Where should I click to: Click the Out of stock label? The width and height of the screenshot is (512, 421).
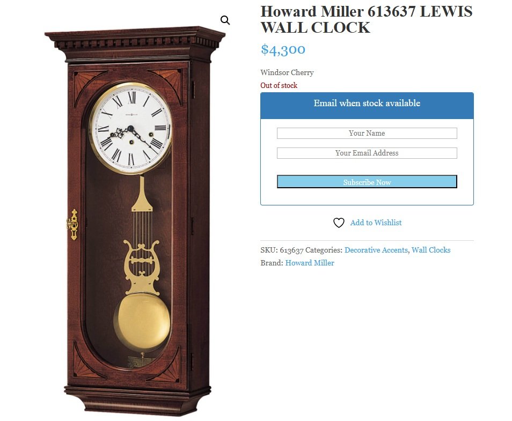click(x=279, y=85)
